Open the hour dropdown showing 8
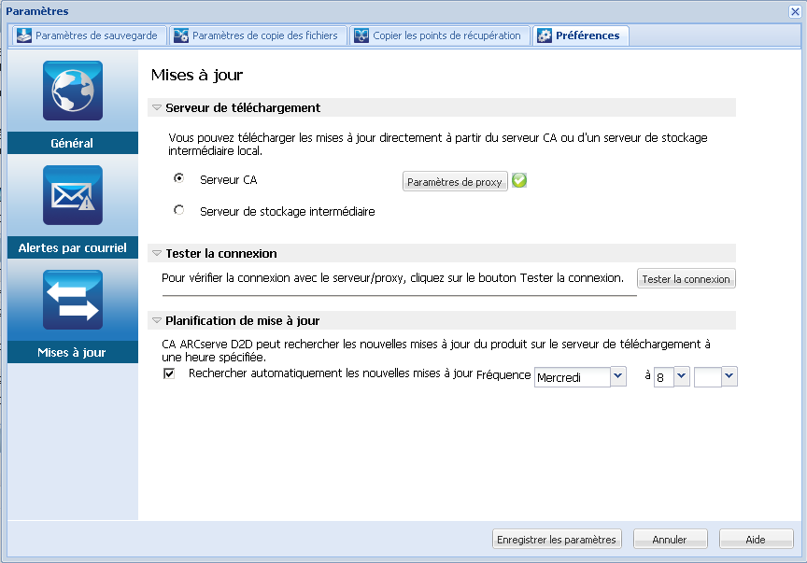The width and height of the screenshot is (807, 563). point(682,376)
